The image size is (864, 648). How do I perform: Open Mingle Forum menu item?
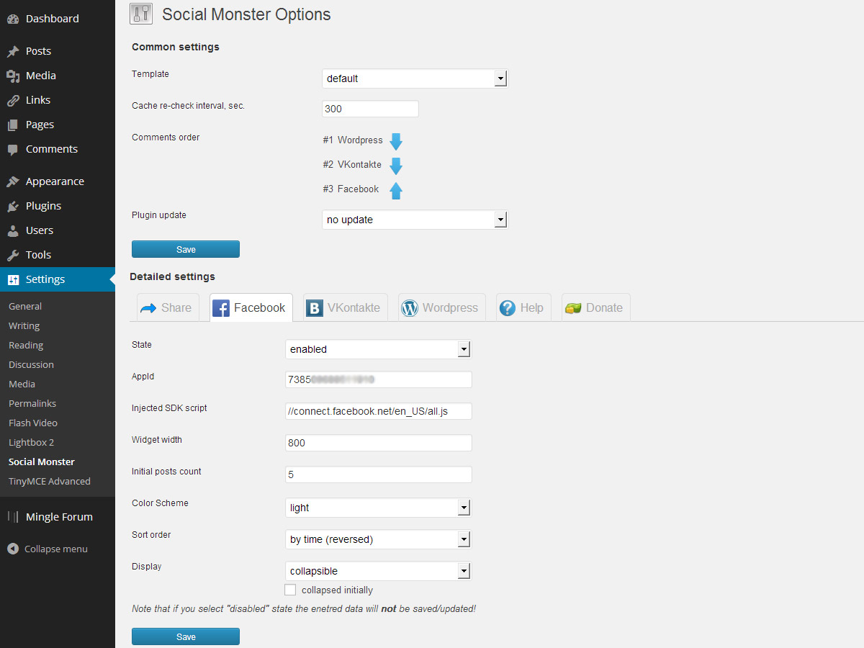click(58, 517)
